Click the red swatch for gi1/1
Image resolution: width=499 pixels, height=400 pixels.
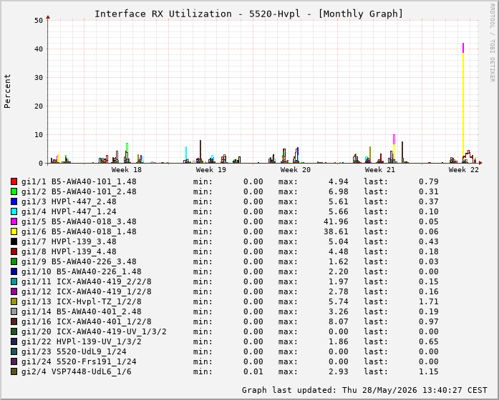pos(14,181)
